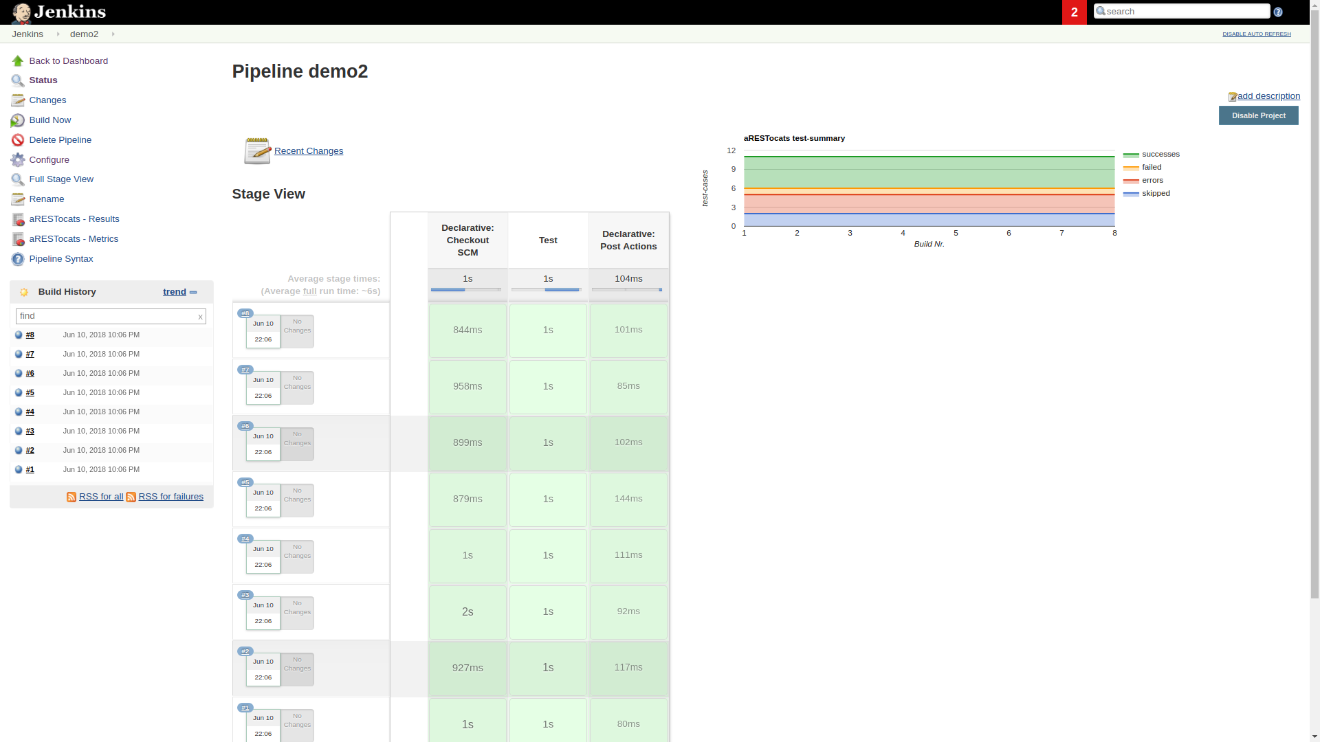Click the RSS for failures feed icon

pos(131,497)
